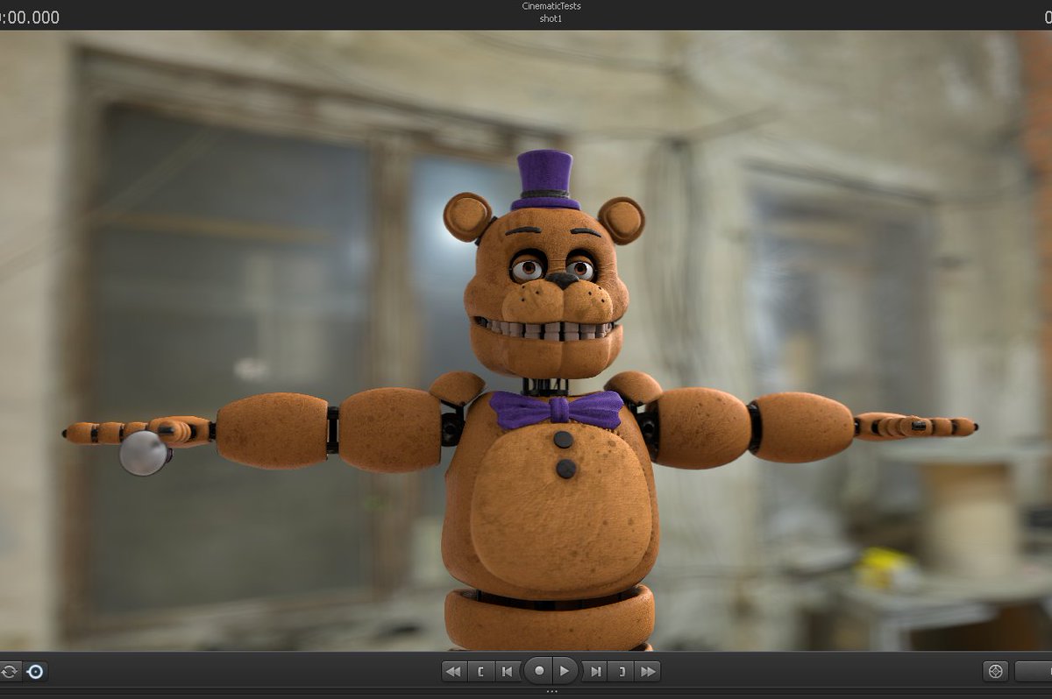
Task: Toggle the circular viewport mode icon
Action: (35, 672)
